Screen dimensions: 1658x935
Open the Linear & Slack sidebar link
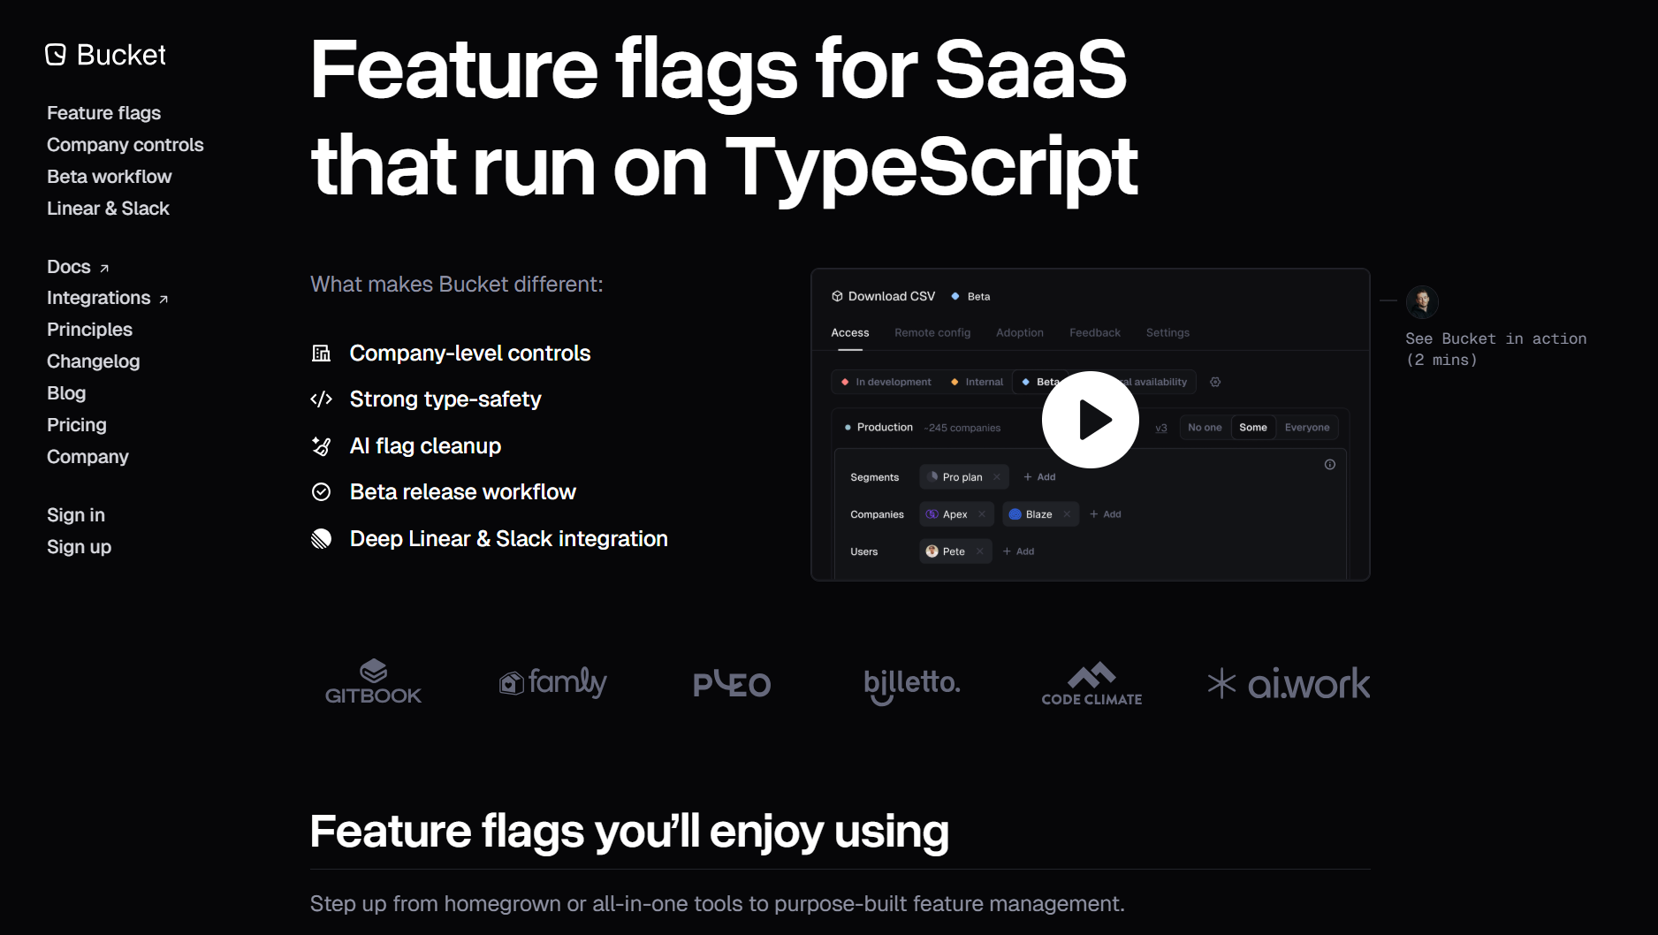(108, 209)
